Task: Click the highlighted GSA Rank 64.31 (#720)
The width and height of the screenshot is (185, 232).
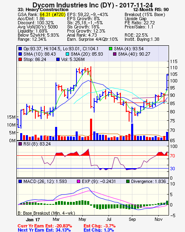Action: (x=53, y=14)
